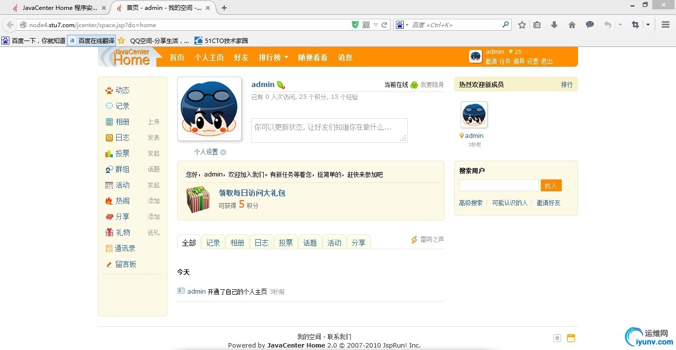Toggle invisible mode via 我要隐身
Viewport: 676px width, 350px height.
pyautogui.click(x=432, y=85)
